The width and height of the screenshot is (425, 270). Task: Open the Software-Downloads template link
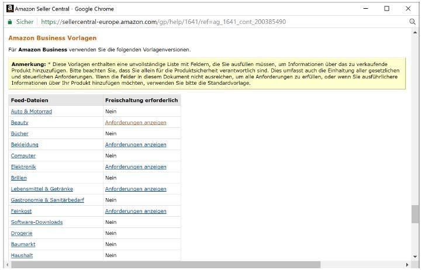(x=37, y=222)
